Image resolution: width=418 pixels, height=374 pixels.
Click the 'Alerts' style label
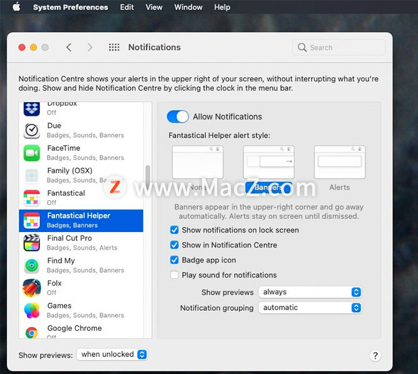coord(340,187)
